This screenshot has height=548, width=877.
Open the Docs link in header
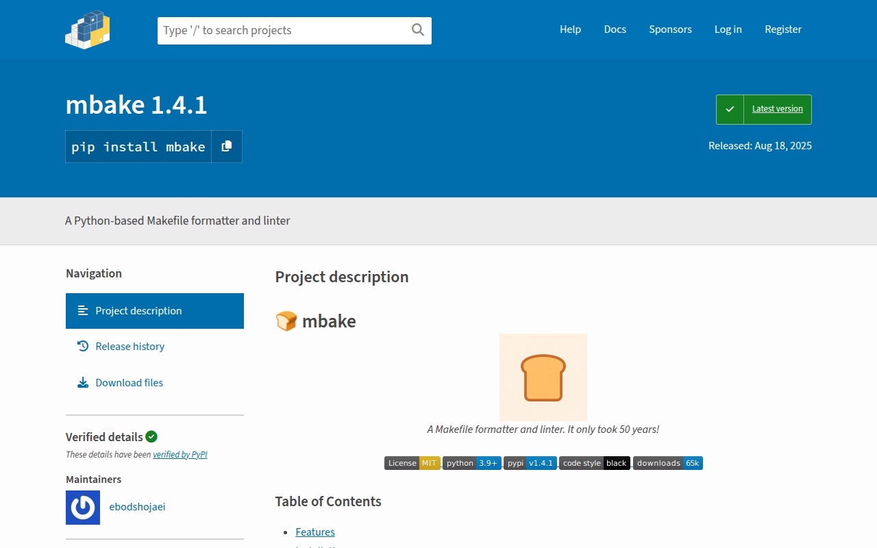coord(615,29)
